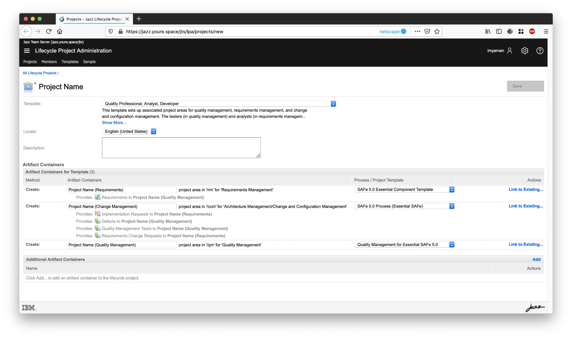Click the Project Name title field
The height and width of the screenshot is (339, 572).
pyautogui.click(x=61, y=87)
